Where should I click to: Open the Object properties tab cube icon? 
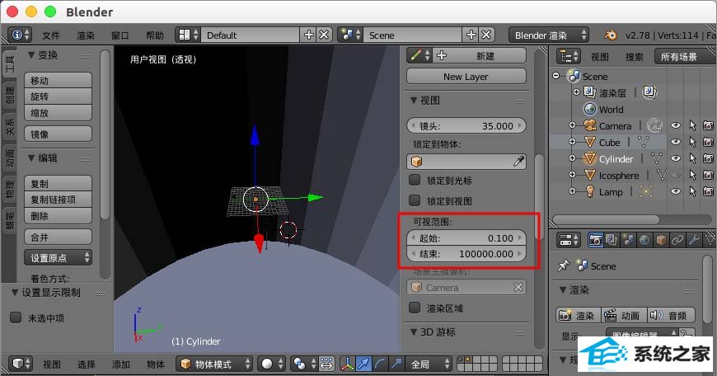pyautogui.click(x=661, y=240)
